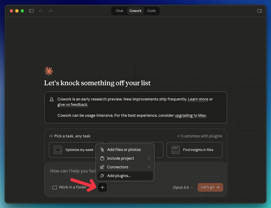Click the Pick a task, any task label

(72, 136)
